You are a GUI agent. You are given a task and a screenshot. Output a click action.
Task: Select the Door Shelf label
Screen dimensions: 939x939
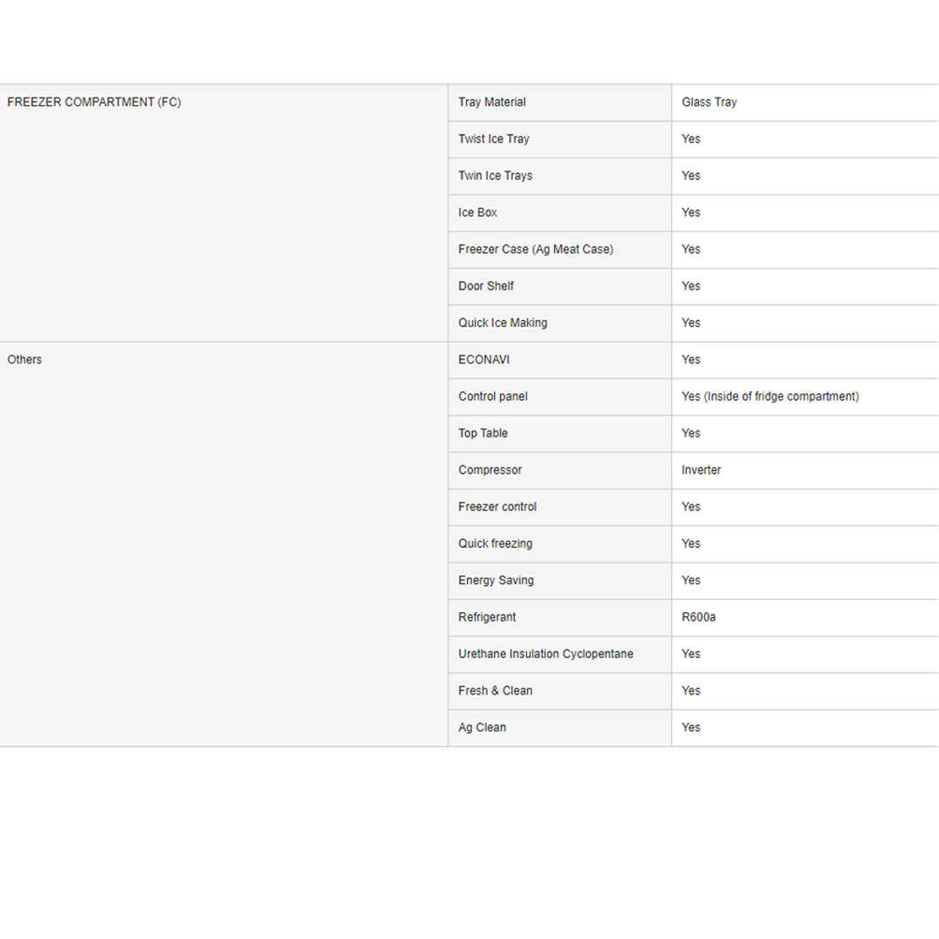click(x=486, y=286)
